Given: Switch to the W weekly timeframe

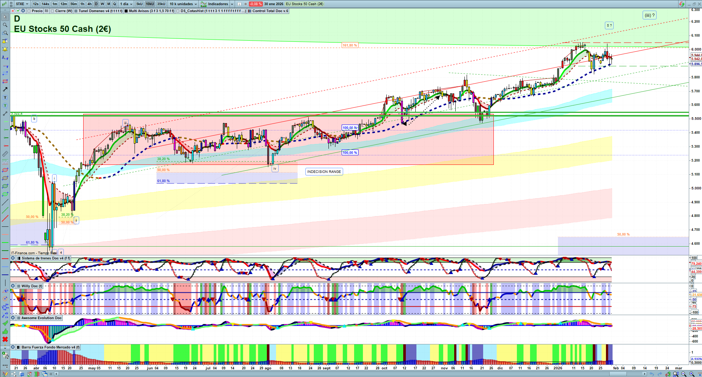Looking at the screenshot, I should [x=102, y=4].
